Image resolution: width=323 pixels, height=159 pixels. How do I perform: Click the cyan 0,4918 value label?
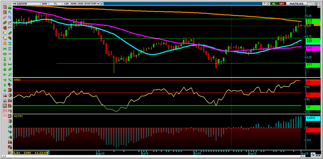pyautogui.click(x=313, y=118)
